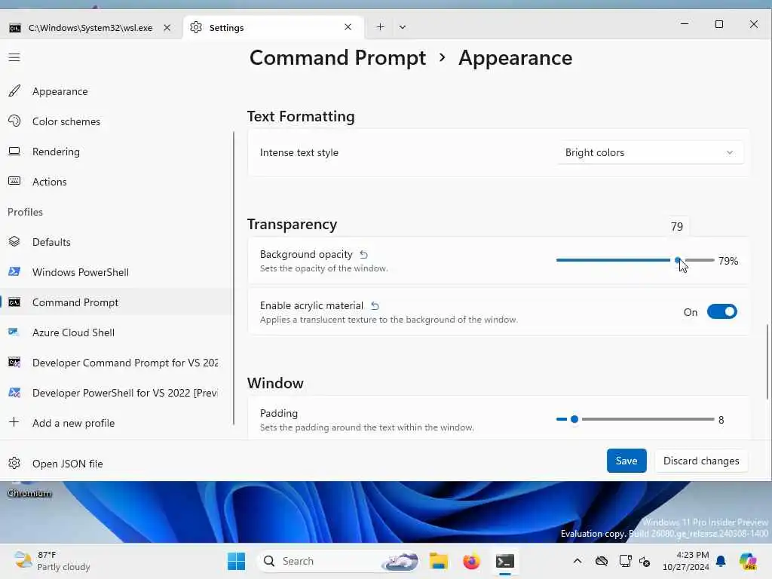Image resolution: width=772 pixels, height=579 pixels.
Task: Click the cloud sync tray icon
Action: point(601,561)
